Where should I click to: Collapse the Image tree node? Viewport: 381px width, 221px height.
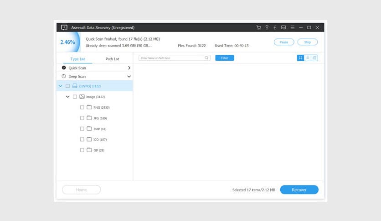(68, 97)
